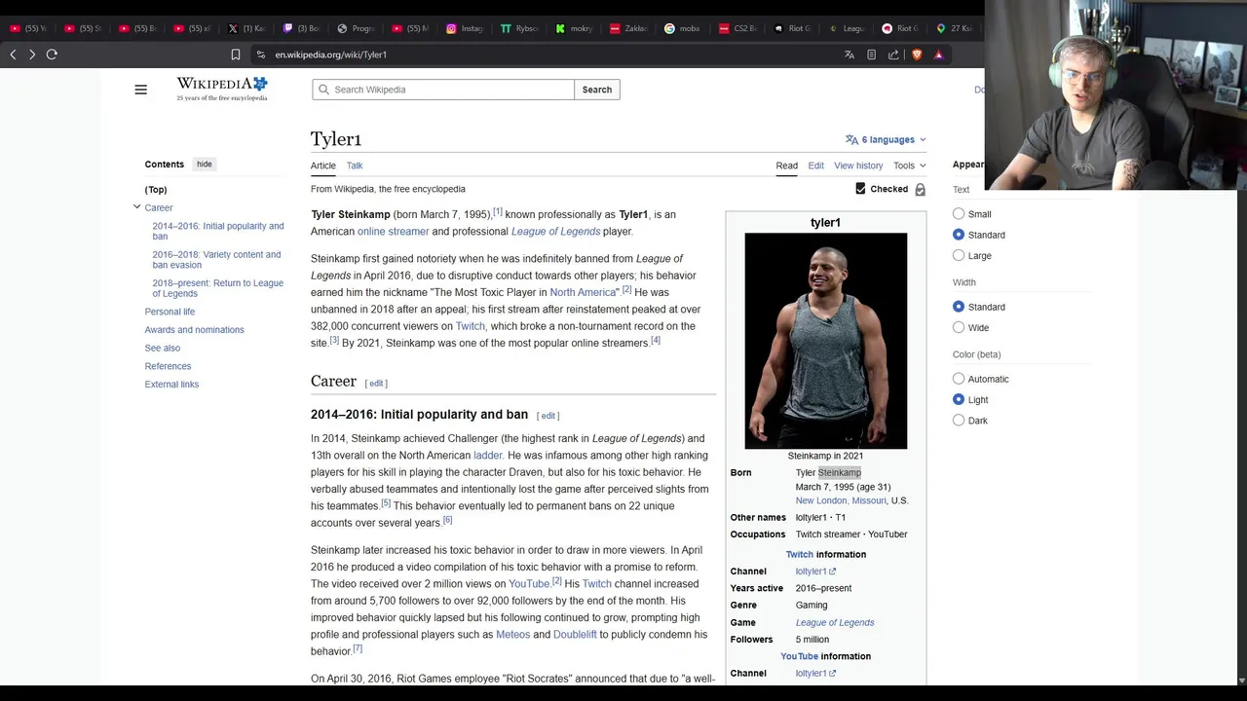Viewport: 1247px width, 701px height.
Task: Open the Talk tab
Action: (x=355, y=166)
